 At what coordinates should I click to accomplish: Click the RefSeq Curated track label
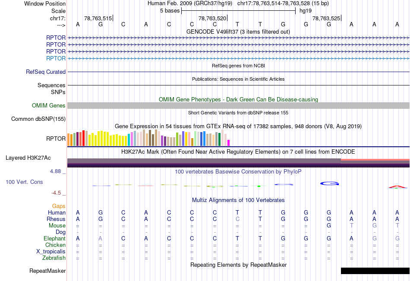pyautogui.click(x=46, y=72)
